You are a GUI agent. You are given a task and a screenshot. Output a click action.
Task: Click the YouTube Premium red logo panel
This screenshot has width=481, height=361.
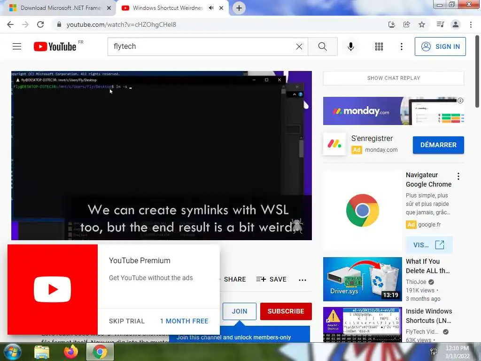[53, 290]
